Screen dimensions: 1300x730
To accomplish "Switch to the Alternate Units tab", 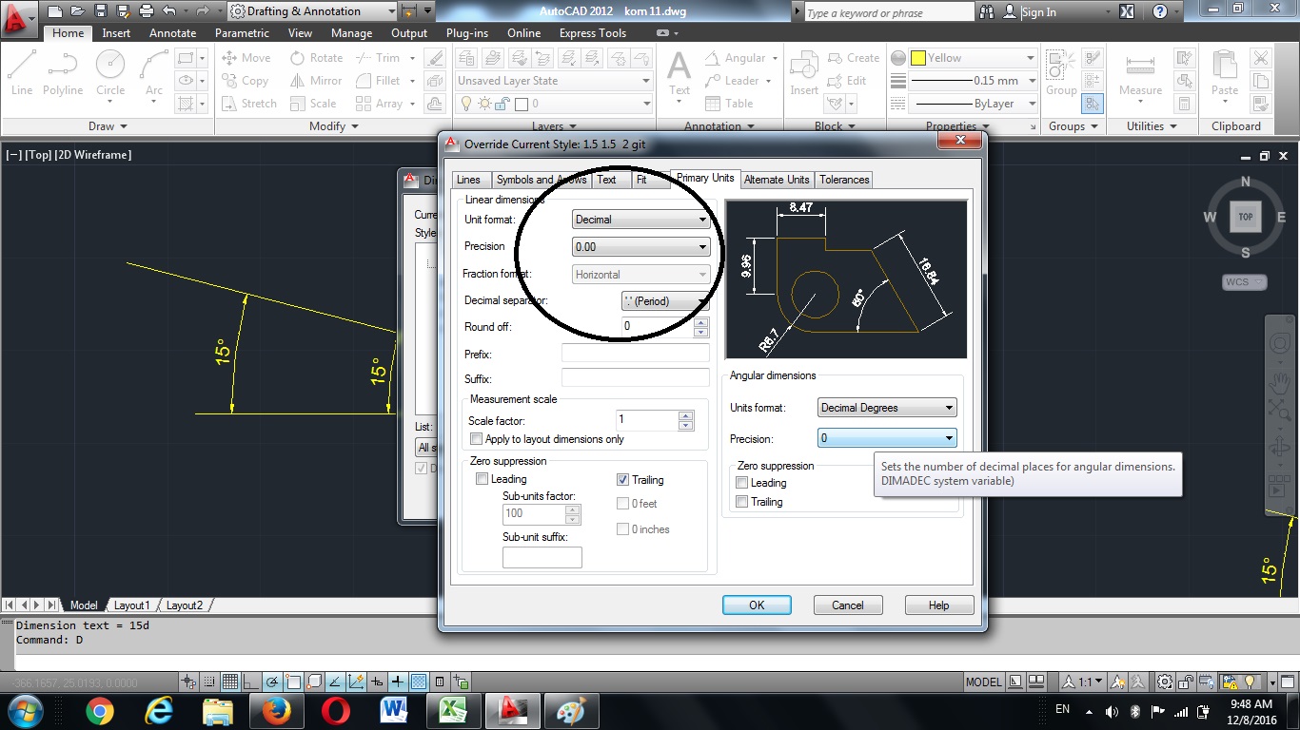I will click(777, 180).
